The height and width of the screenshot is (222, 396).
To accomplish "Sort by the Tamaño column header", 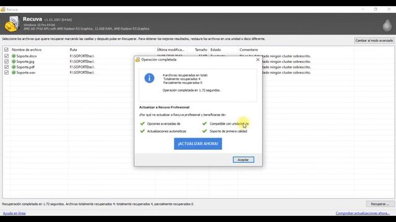I will click(200, 50).
